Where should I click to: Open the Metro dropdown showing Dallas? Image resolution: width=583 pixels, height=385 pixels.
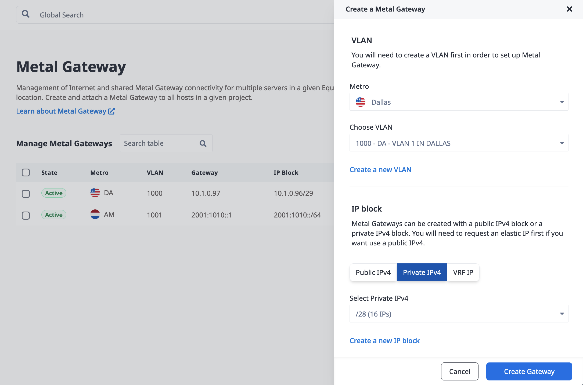tap(459, 102)
